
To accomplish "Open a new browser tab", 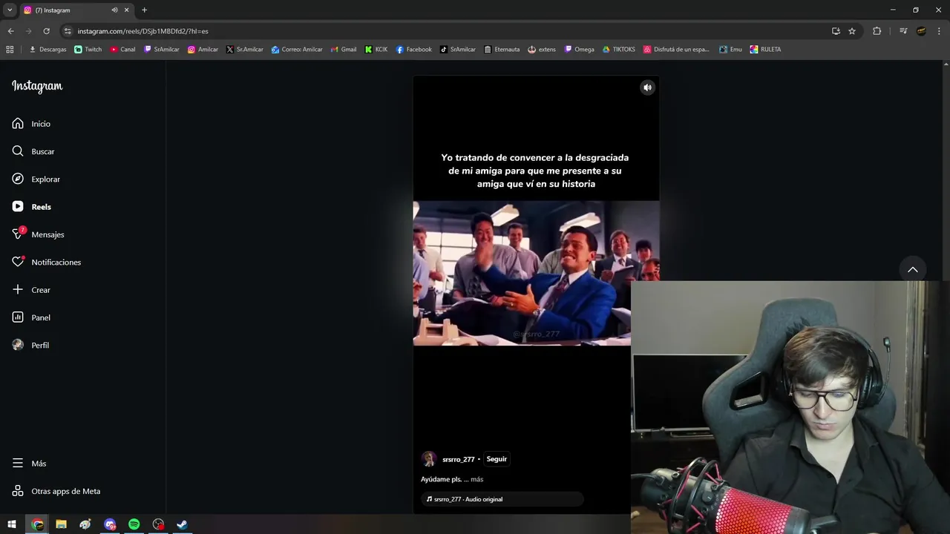I will pyautogui.click(x=144, y=10).
